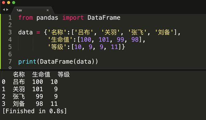
Task: Click the '名称' key string in code
Action: tap(57, 32)
